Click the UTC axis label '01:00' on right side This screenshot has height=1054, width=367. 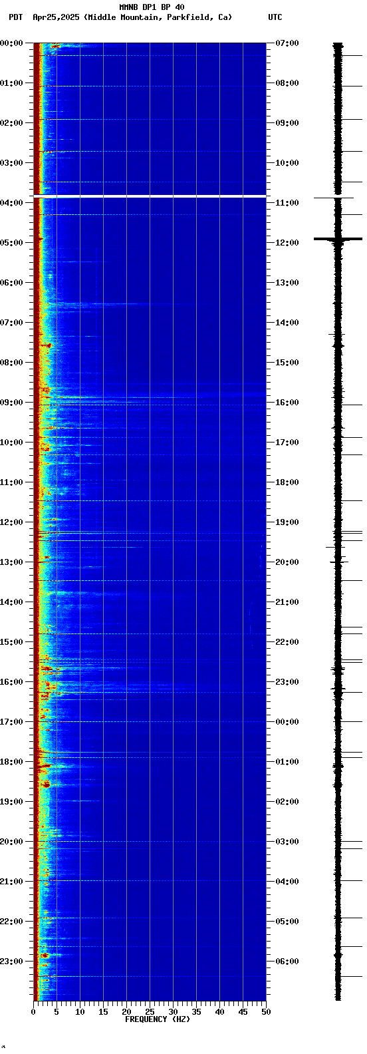tap(287, 762)
